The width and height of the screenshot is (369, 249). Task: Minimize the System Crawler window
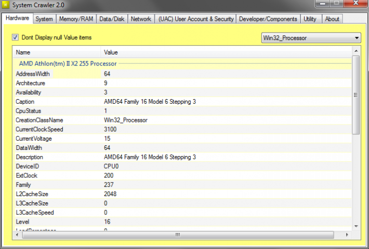pyautogui.click(x=322, y=4)
